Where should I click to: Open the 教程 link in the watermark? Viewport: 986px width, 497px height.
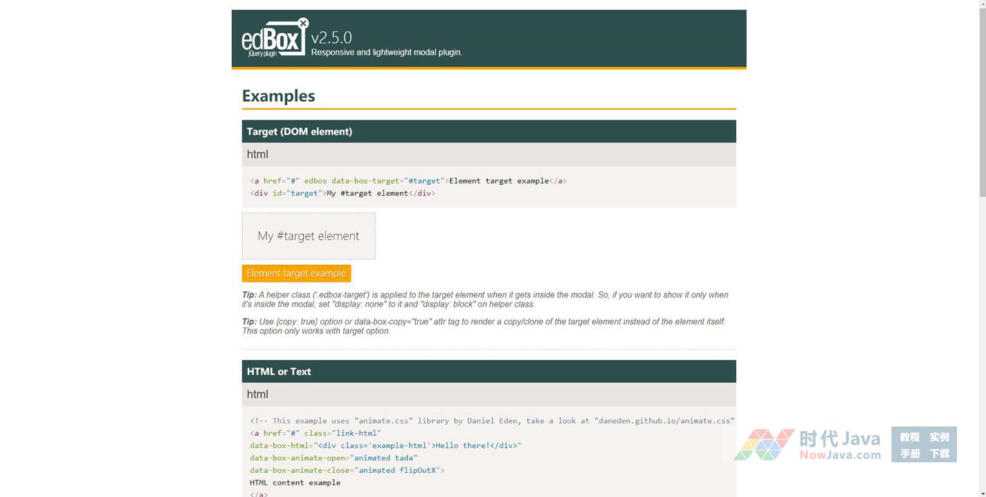[x=909, y=437]
